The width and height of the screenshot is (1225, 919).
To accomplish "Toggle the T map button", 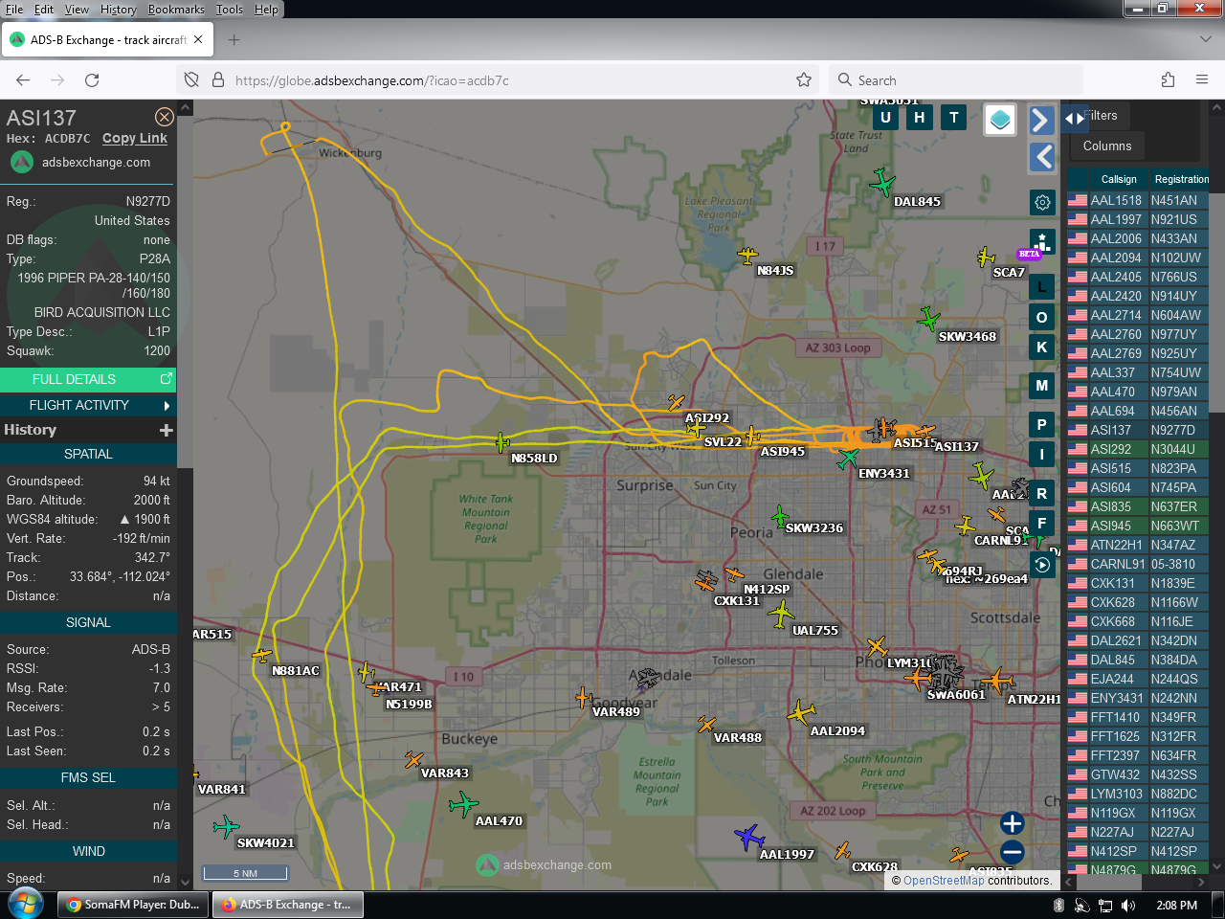I will click(954, 118).
